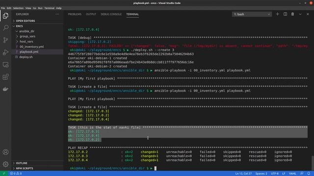Screen dimensions: 314x176
Task: Change encoding via UTF-8
Action: pos(275,174)
